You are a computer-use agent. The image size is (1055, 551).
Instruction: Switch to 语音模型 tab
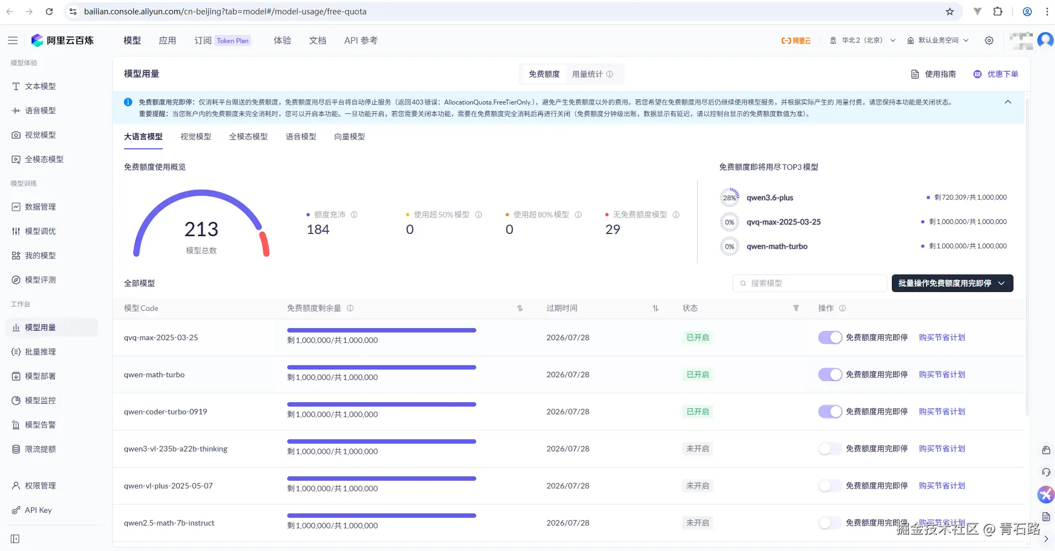tap(301, 137)
